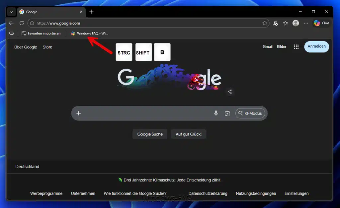Open the browser media controls icon
The image size is (340, 208).
point(275,23)
